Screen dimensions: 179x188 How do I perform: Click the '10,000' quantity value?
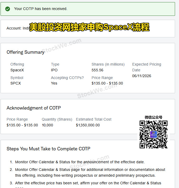pyautogui.click(x=47, y=125)
